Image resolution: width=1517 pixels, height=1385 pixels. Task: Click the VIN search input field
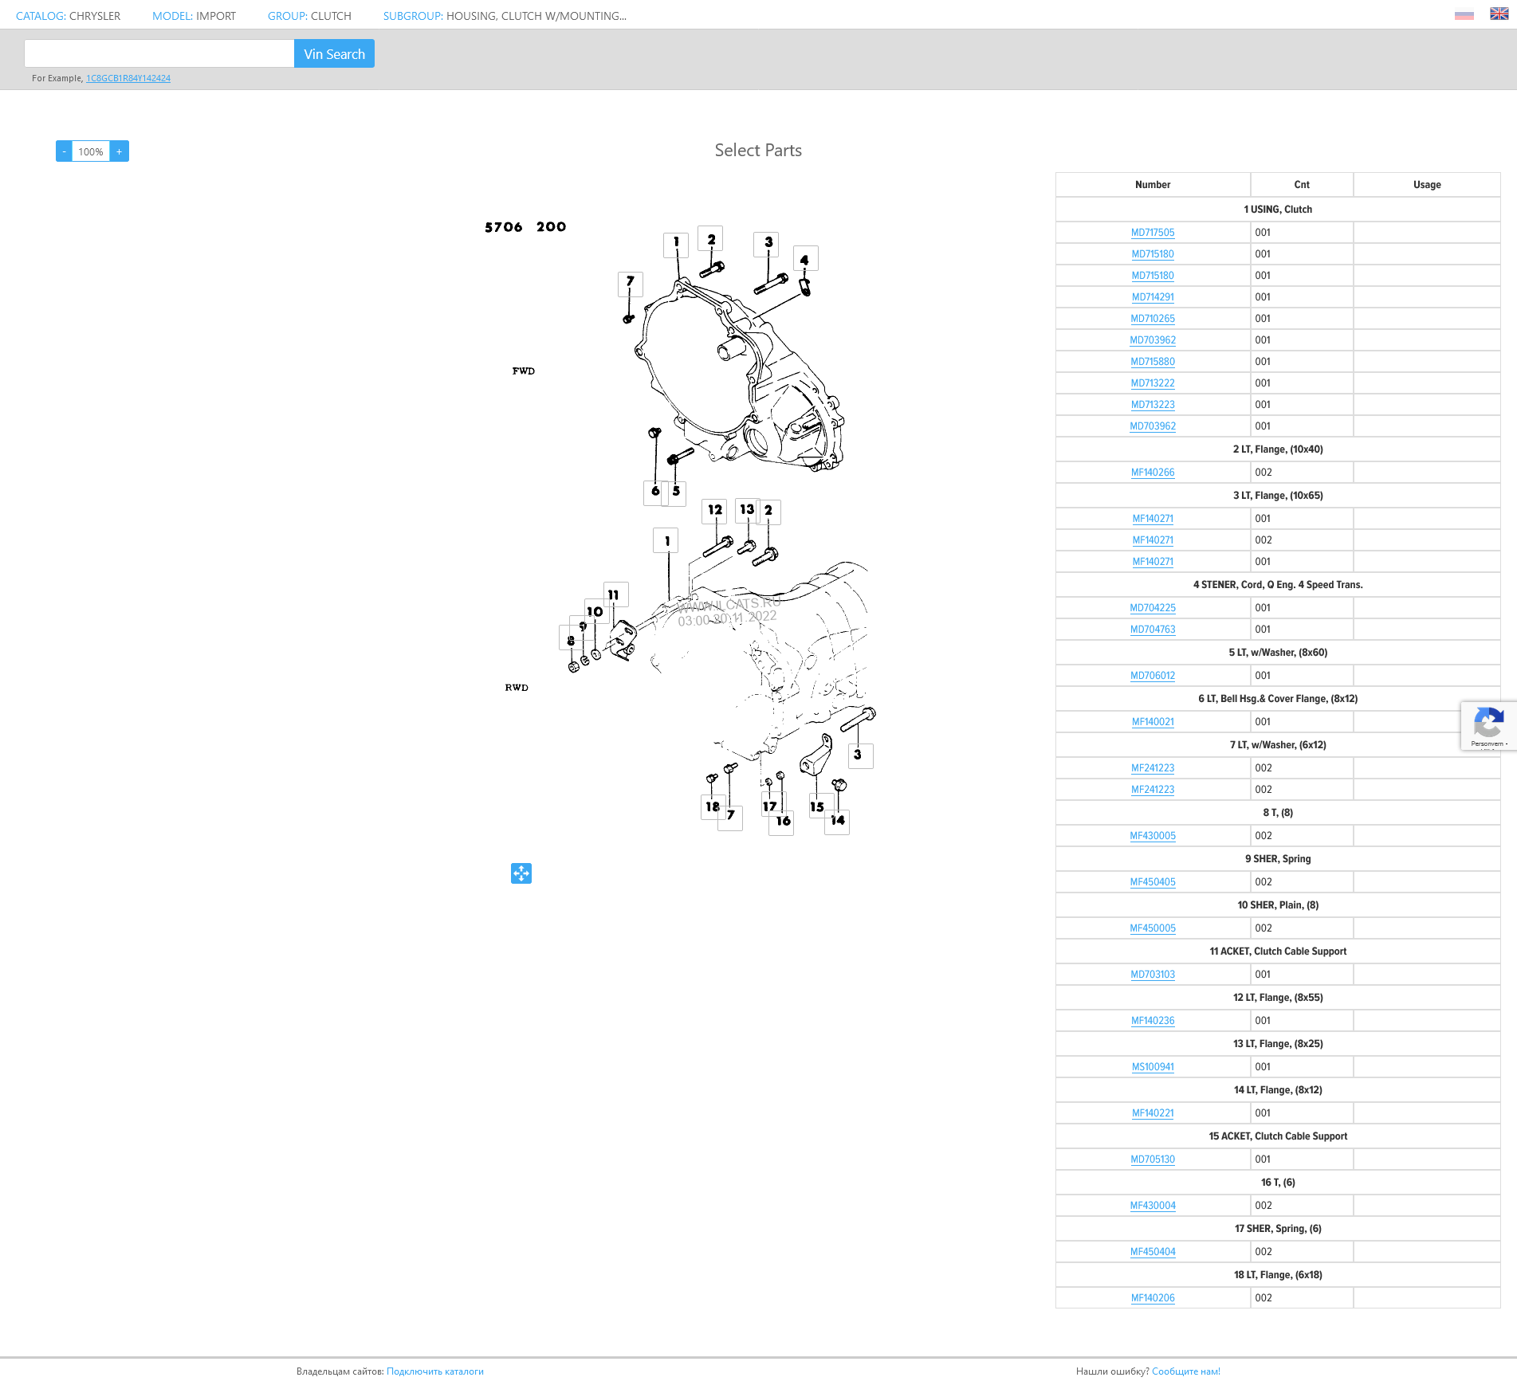159,53
